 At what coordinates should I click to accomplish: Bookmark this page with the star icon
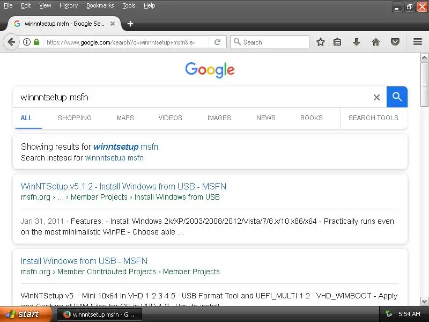coord(320,42)
